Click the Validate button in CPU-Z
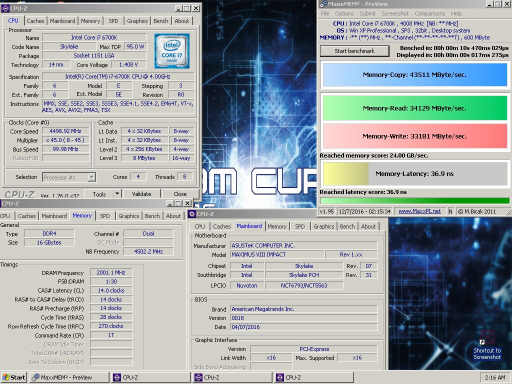The width and height of the screenshot is (512, 384). click(141, 194)
